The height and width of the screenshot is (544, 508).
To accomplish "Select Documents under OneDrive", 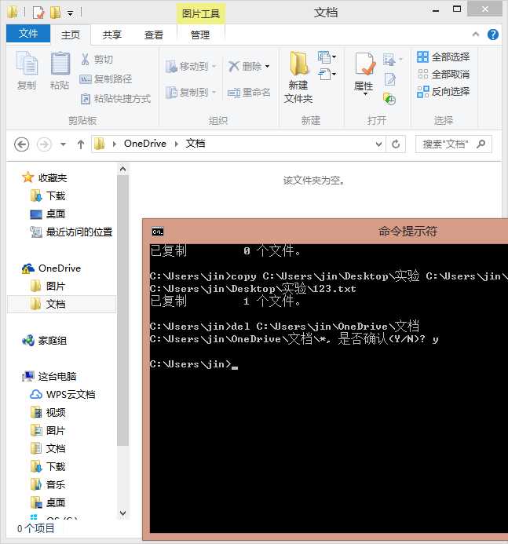I will pos(61,305).
